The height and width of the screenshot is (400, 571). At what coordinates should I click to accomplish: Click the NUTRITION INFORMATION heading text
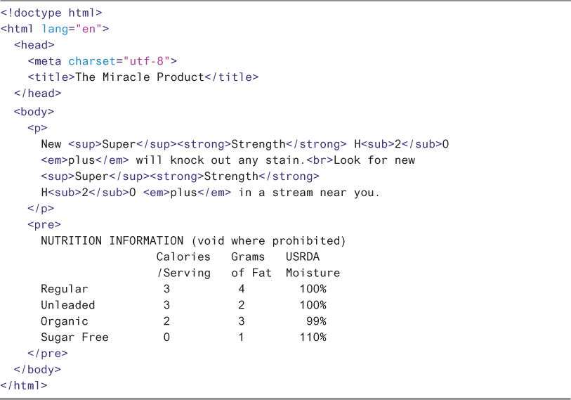click(x=112, y=241)
